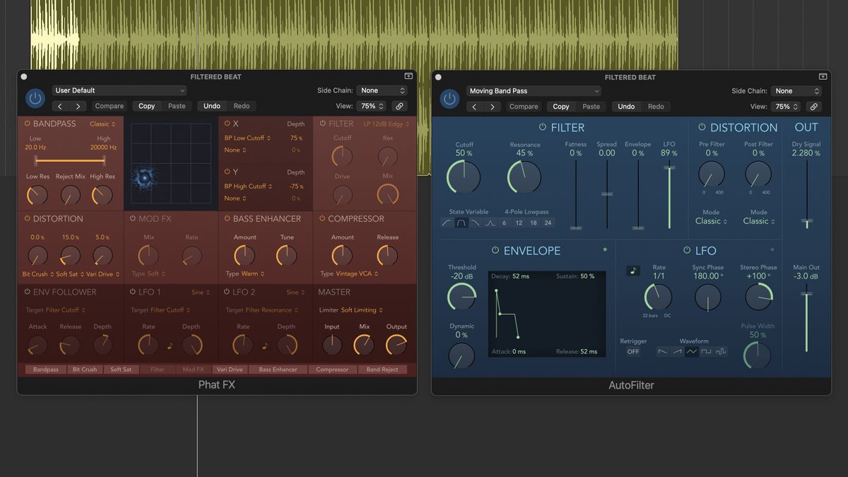Select the rising sawtooth LFO waveform icon
Viewport: 848px width, 477px height.
[677, 351]
